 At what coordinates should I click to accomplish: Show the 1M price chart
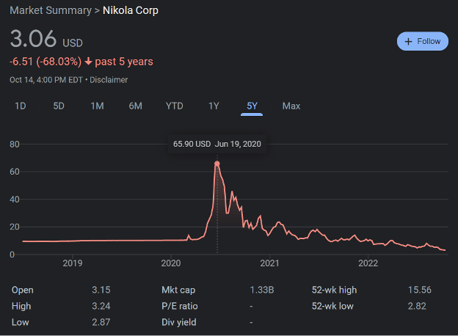(x=97, y=106)
